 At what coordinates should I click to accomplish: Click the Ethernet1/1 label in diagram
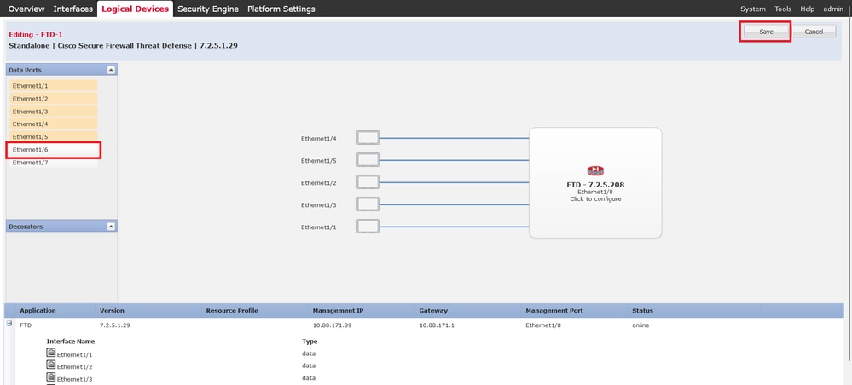[x=319, y=227]
